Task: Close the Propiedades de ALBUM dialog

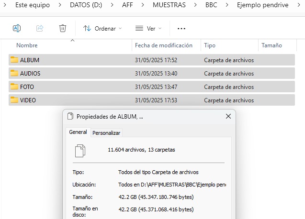Action: pyautogui.click(x=228, y=116)
